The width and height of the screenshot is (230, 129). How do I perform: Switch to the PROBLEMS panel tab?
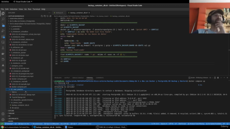pyautogui.click(x=58, y=78)
